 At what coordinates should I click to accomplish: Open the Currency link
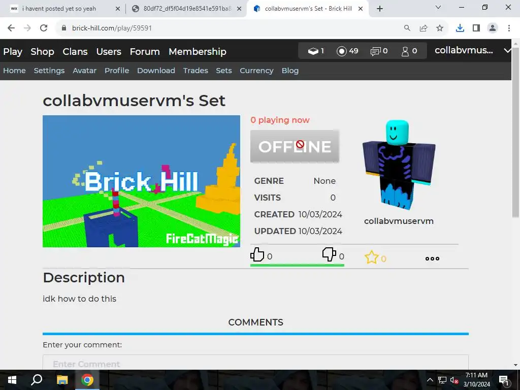tap(256, 71)
